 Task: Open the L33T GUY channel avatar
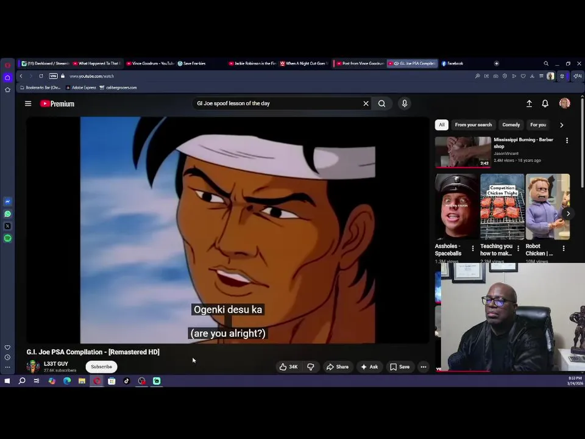tap(33, 366)
